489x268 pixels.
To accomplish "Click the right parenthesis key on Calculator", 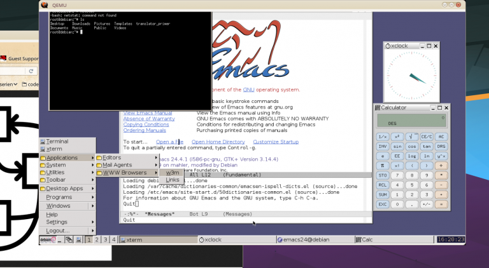I will pos(427,166).
